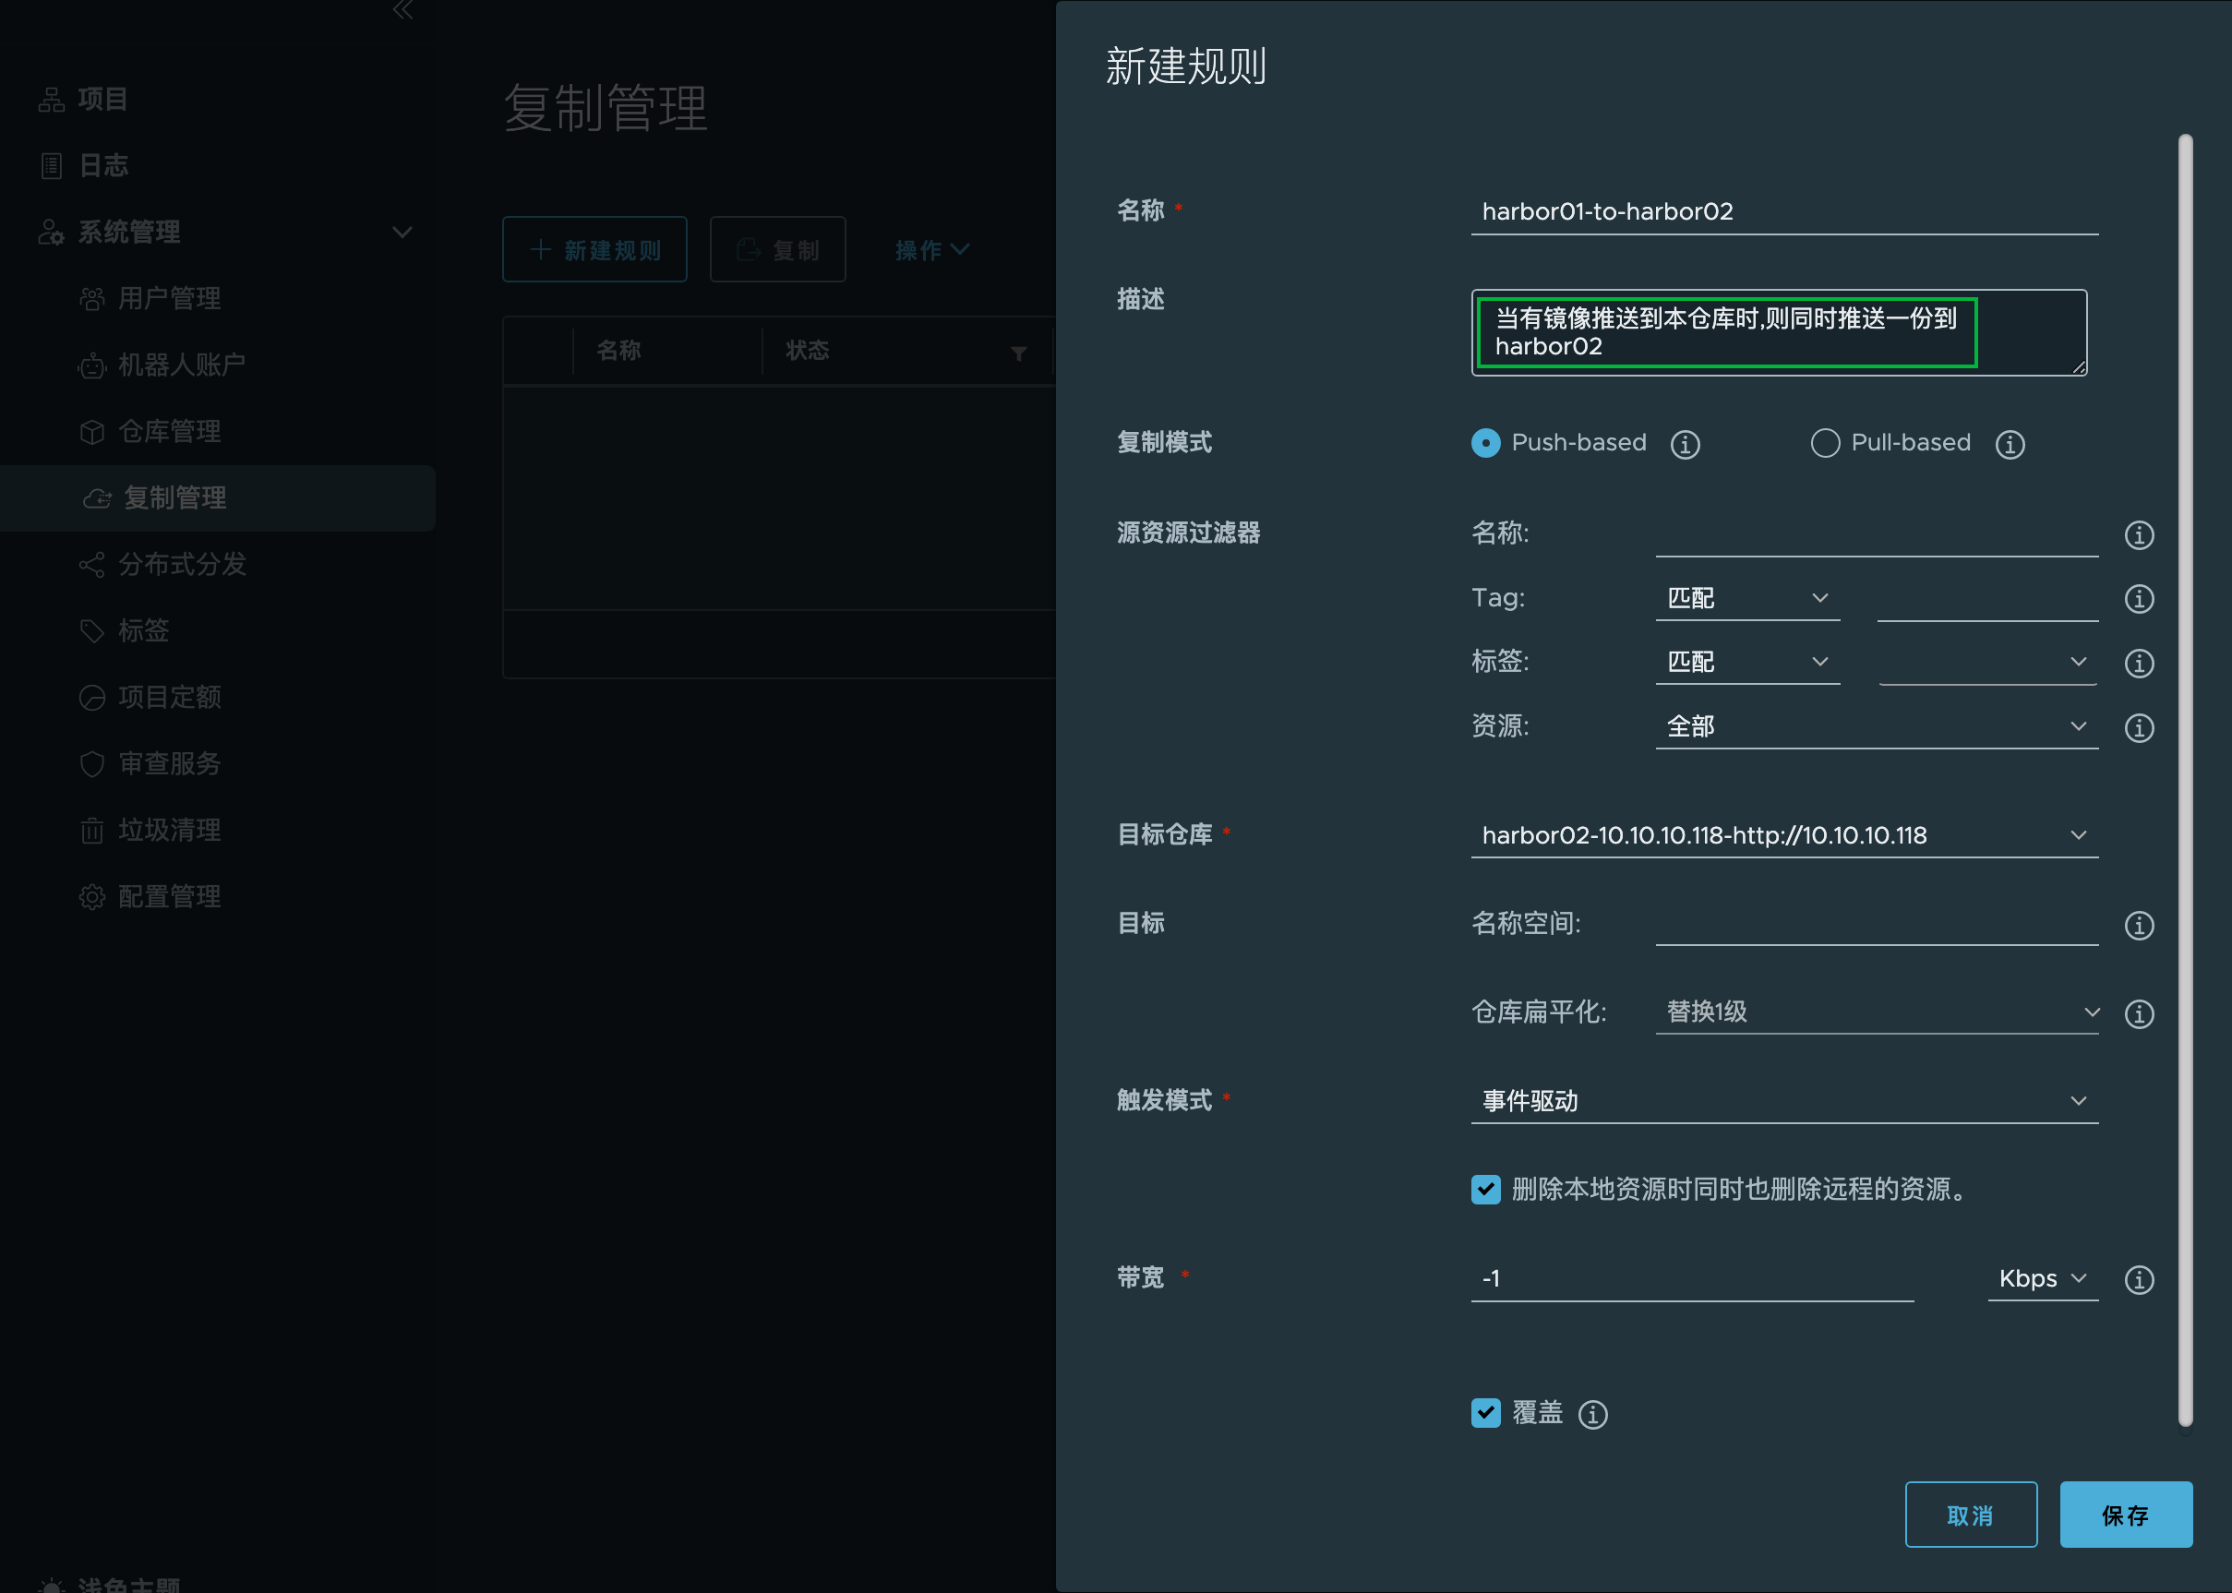Click the 名称 table column header

[x=619, y=351]
